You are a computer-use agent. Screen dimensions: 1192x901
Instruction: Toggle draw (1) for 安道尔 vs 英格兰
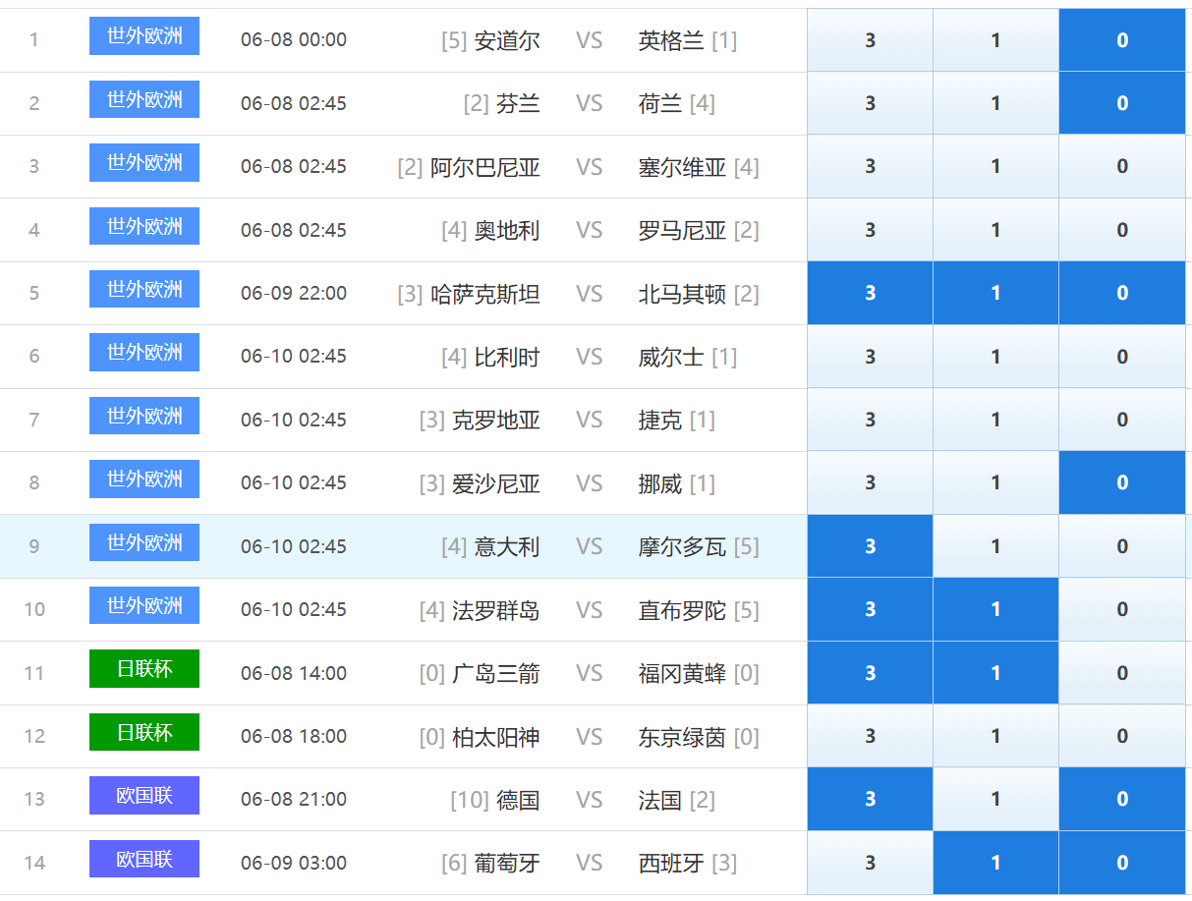click(995, 40)
